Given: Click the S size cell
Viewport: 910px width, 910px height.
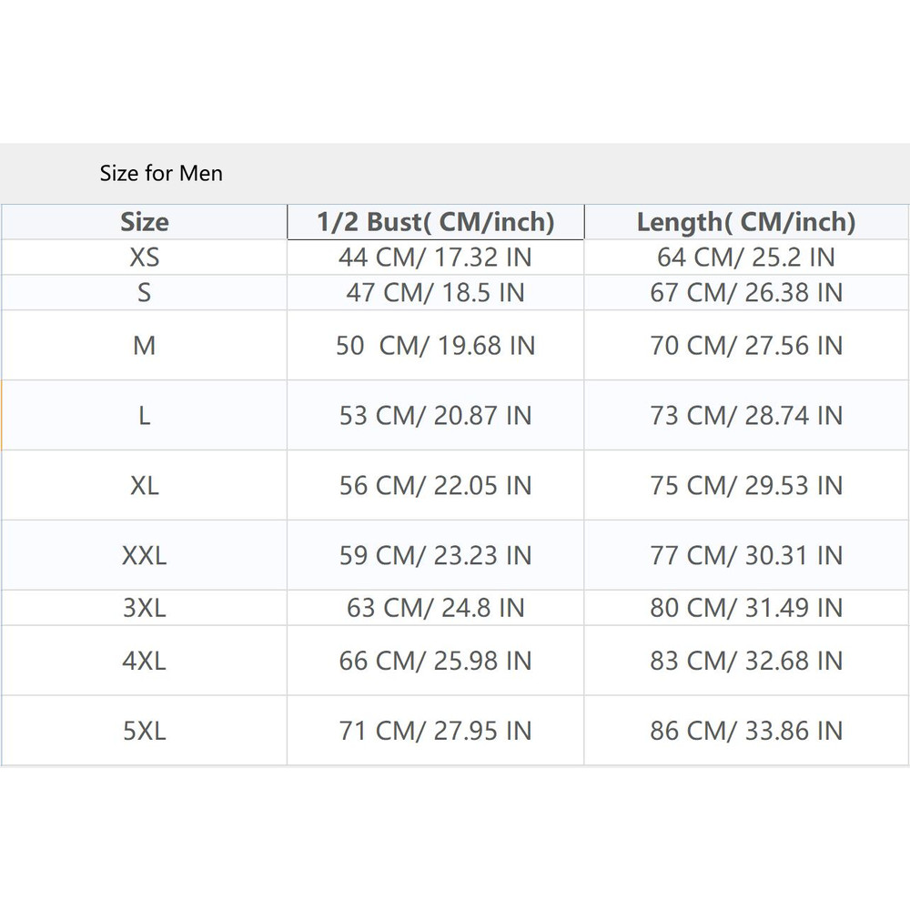Looking at the screenshot, I should point(145,293).
